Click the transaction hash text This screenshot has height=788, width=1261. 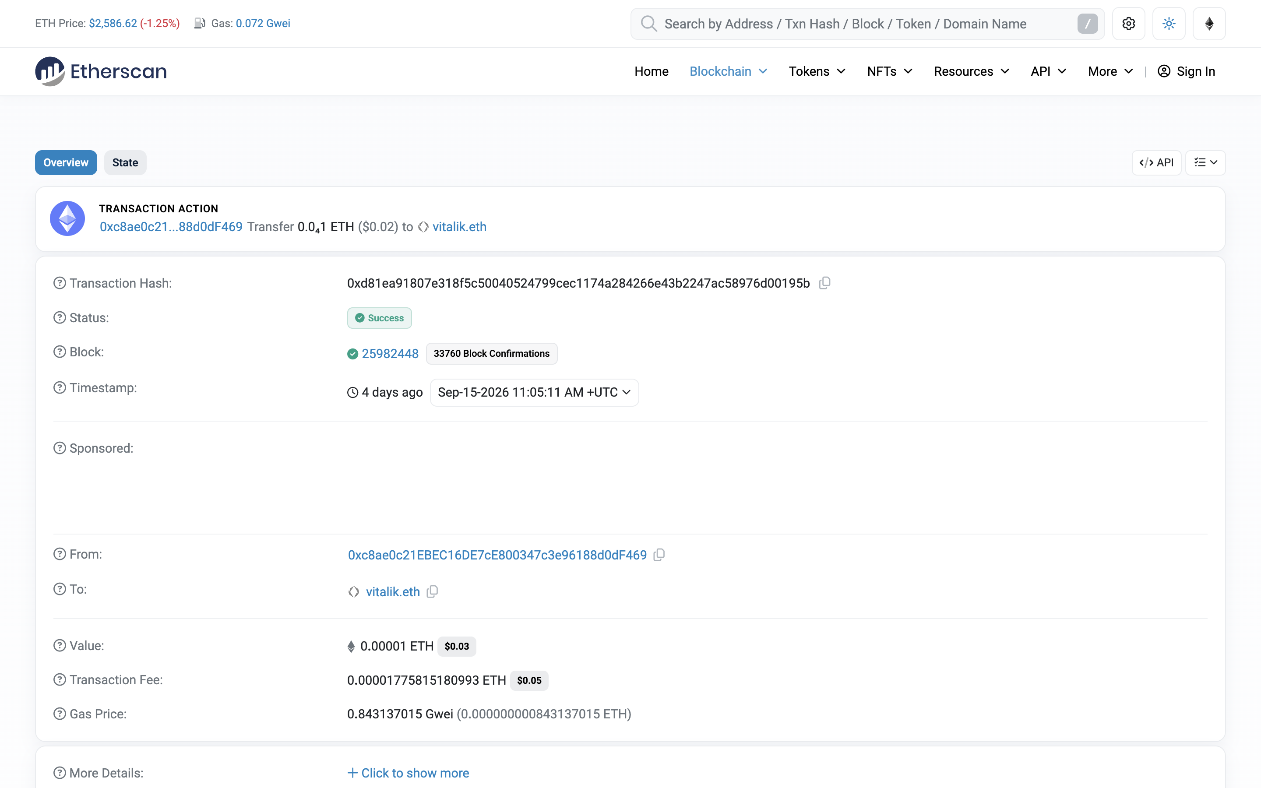click(578, 283)
